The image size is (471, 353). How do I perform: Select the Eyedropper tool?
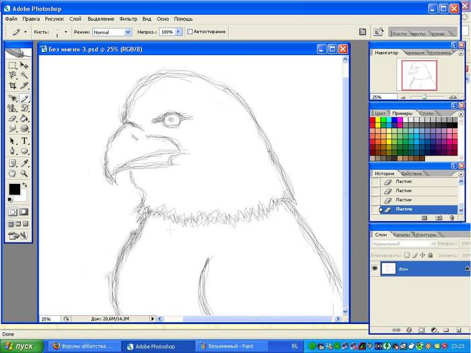(25, 163)
